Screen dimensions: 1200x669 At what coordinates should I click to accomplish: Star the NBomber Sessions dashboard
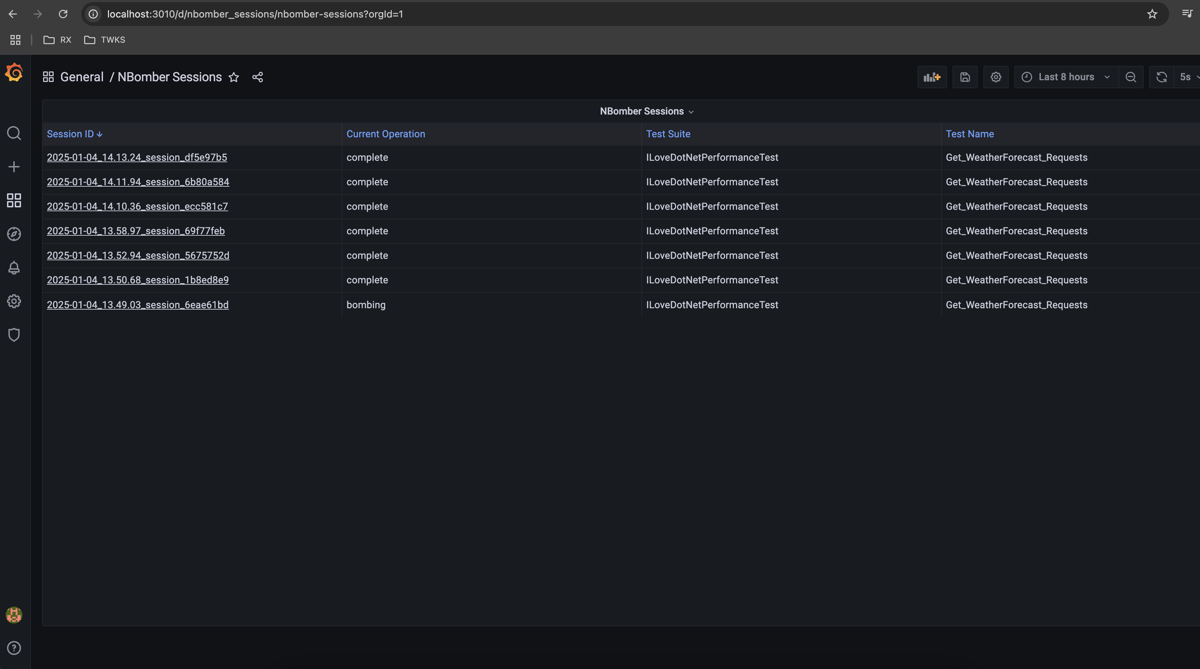[x=234, y=77]
